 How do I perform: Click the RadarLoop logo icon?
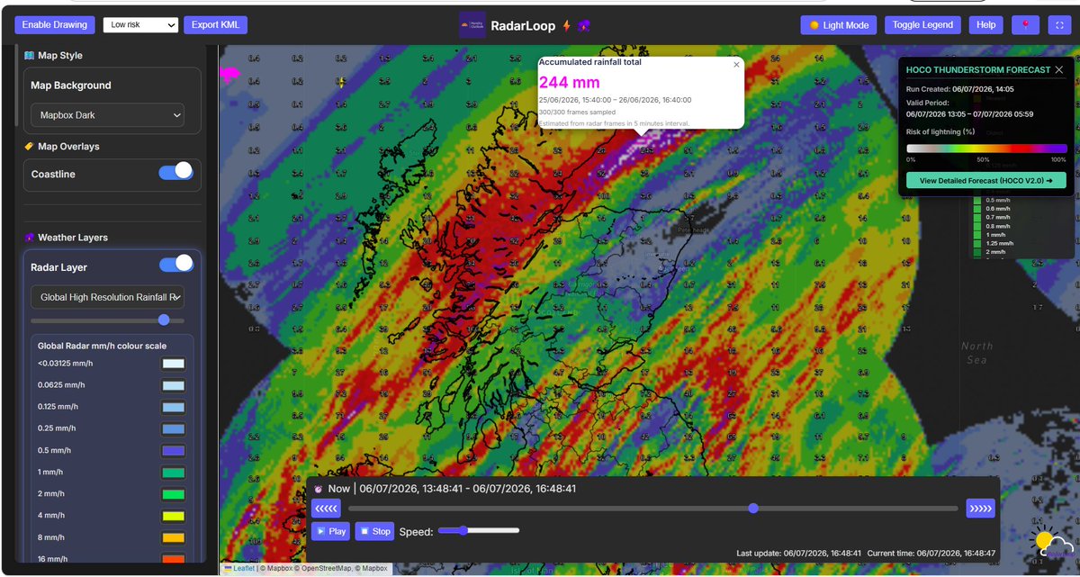click(472, 25)
